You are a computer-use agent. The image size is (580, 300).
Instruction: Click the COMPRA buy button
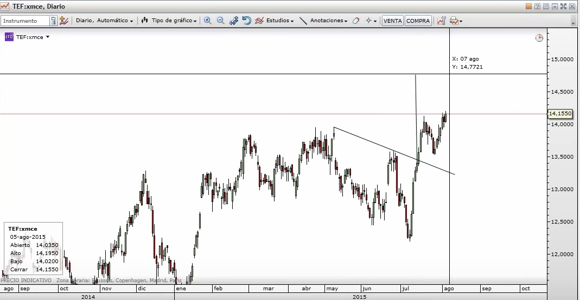[x=418, y=21]
